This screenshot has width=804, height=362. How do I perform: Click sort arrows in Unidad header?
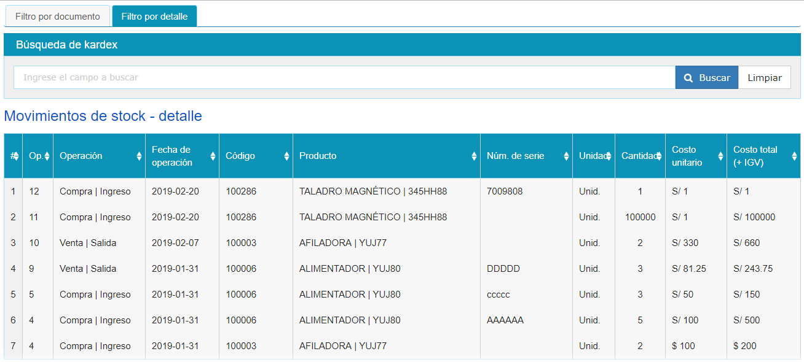tap(609, 156)
